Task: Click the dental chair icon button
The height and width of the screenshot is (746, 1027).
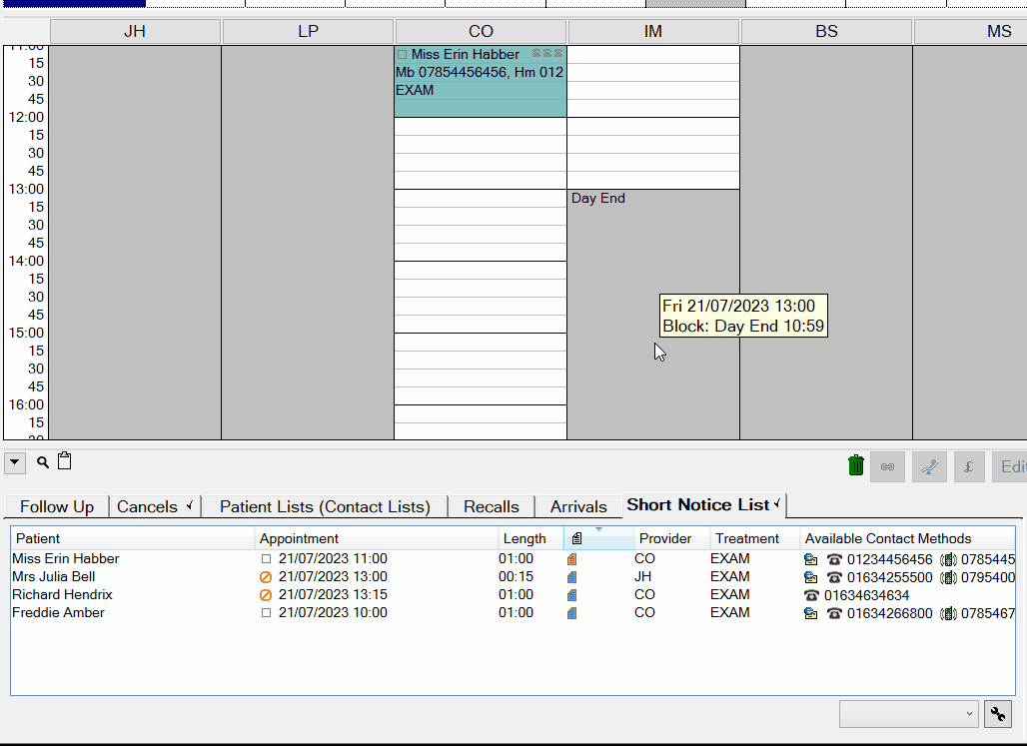Action: pyautogui.click(x=929, y=466)
